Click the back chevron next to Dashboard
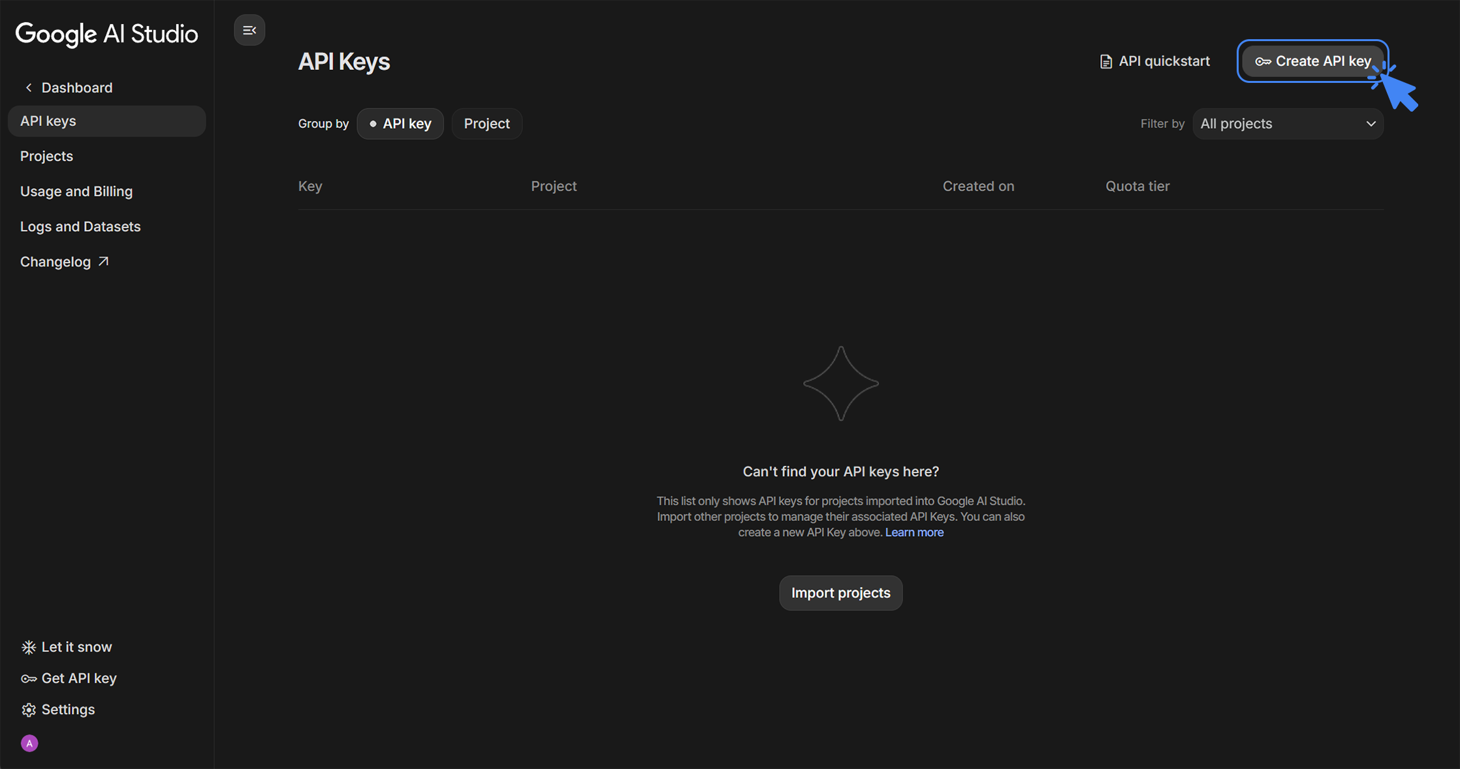This screenshot has width=1460, height=769. click(29, 87)
